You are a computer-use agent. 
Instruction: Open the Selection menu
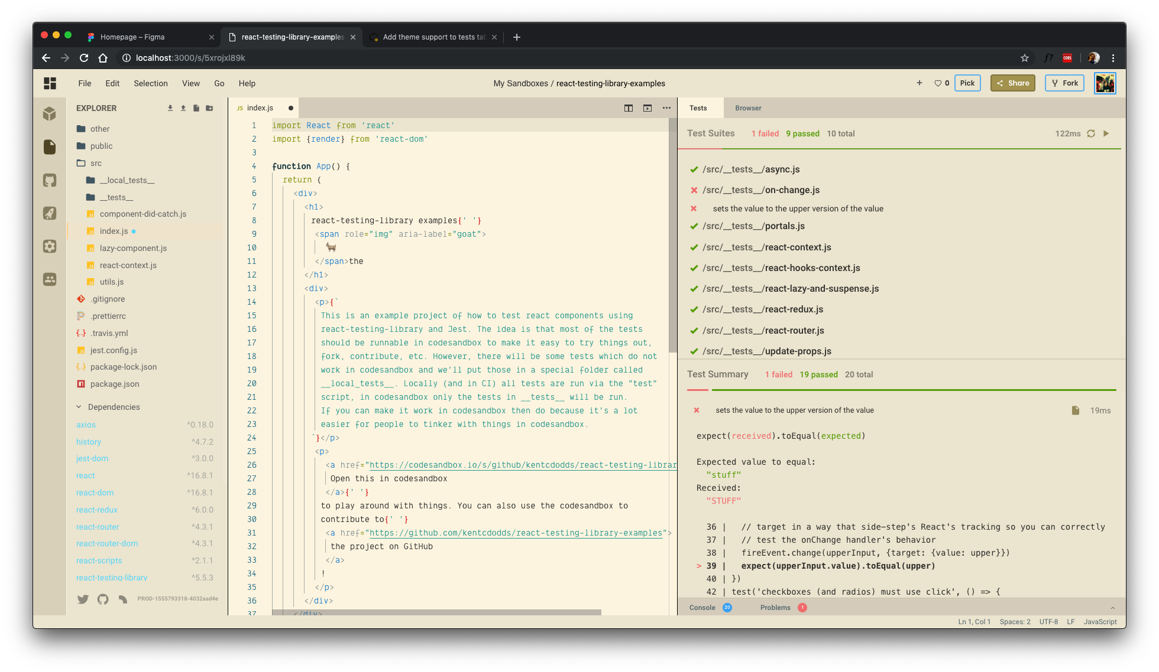(x=150, y=83)
